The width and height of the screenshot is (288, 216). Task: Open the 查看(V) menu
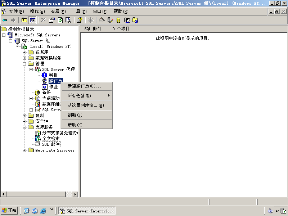click(58, 12)
